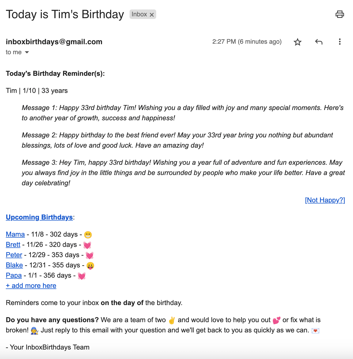Open Brett's birthday link
Screen dimensions: 353x359
[13, 245]
